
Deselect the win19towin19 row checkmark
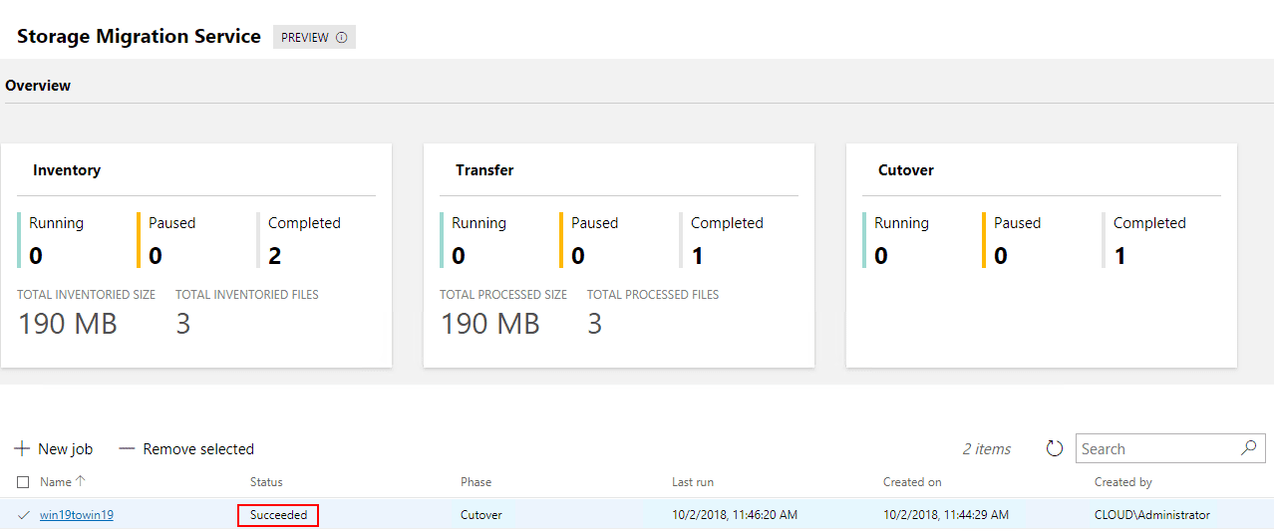pos(23,515)
